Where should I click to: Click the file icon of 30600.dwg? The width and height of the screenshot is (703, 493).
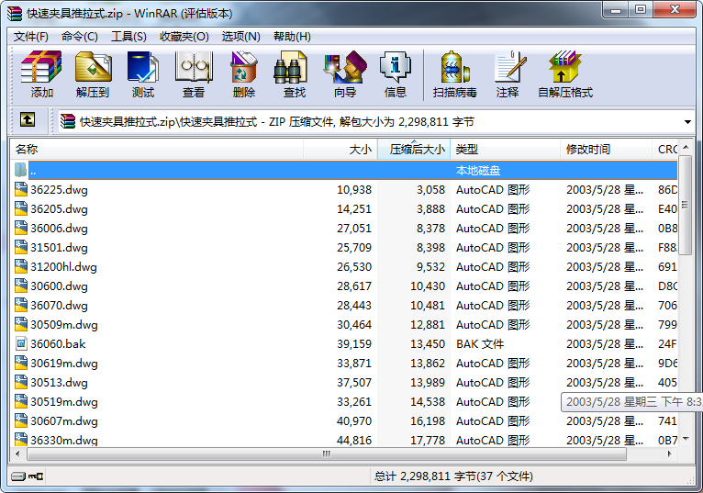20,286
